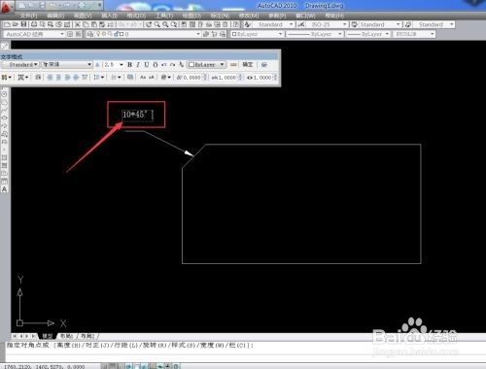486x369 pixels.
Task: Open the Text Formatting options round icon
Action: pyautogui.click(x=264, y=65)
